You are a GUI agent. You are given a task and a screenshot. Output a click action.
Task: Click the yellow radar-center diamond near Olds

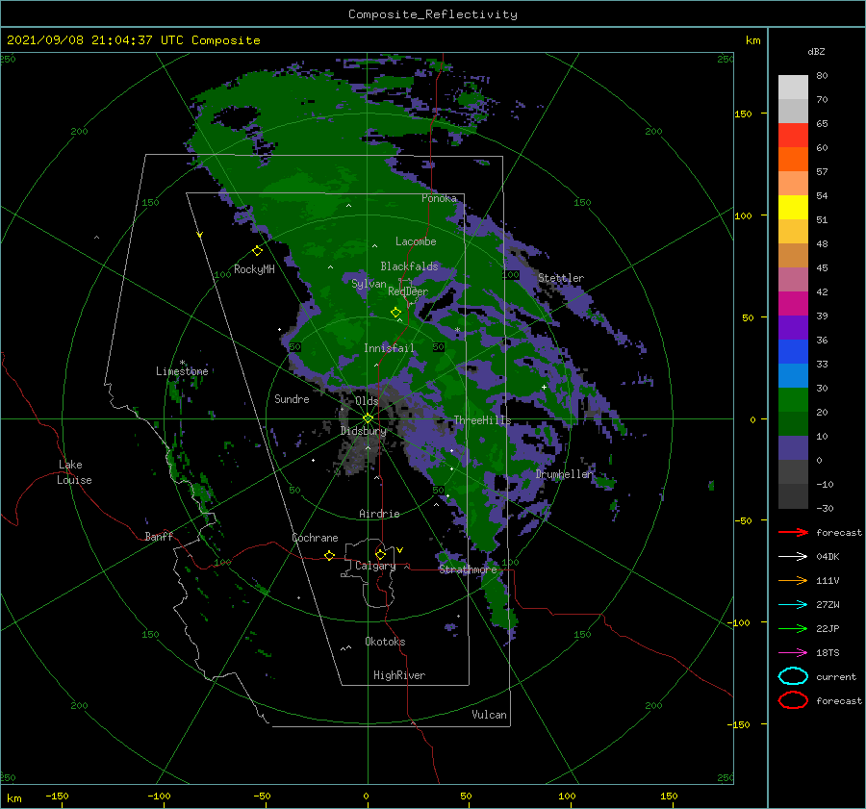point(368,418)
